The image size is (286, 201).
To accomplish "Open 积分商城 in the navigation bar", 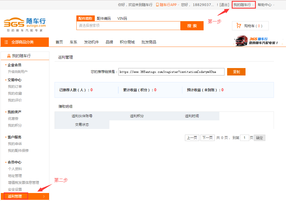I will point(127,42).
